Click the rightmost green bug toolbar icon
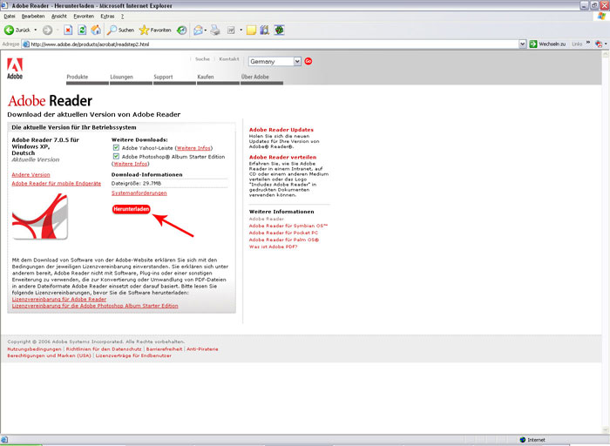Viewport: 610px width, 446px height. 280,30
